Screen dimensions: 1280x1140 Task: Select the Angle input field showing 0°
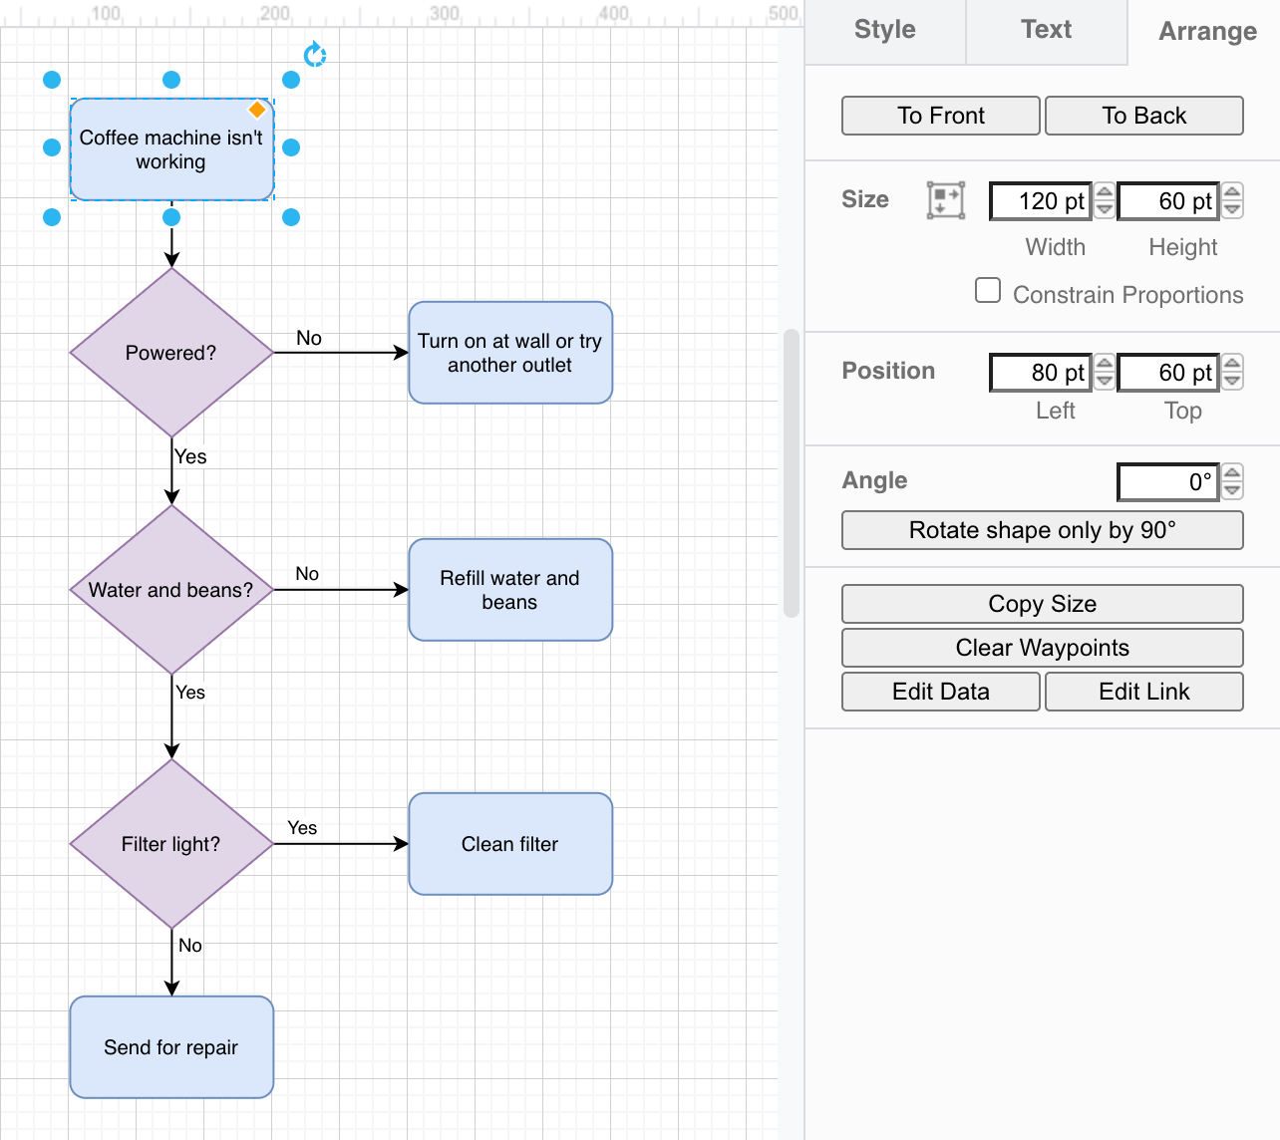point(1166,481)
